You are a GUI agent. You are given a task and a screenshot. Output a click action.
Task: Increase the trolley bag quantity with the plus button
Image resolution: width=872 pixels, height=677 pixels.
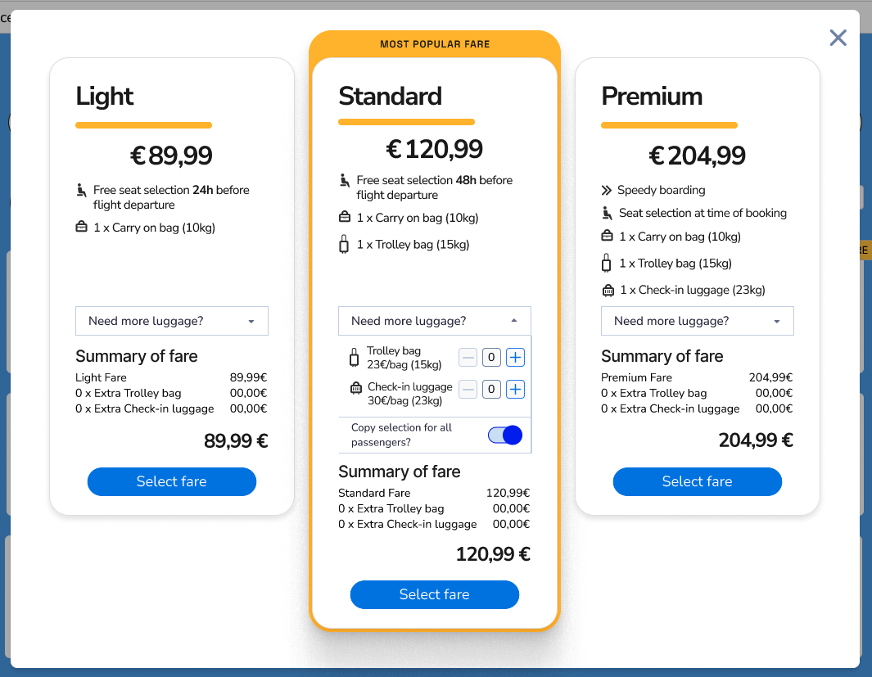(514, 357)
